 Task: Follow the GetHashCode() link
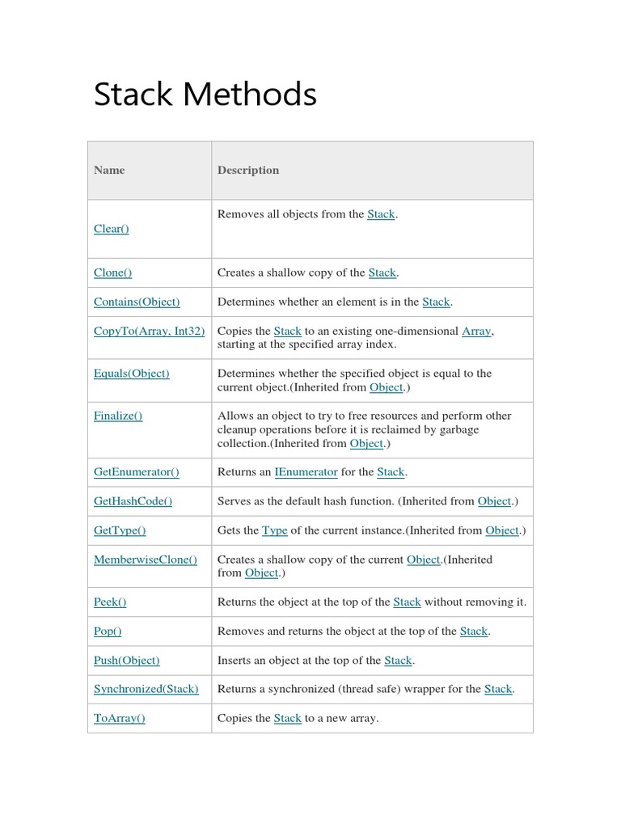(x=133, y=501)
